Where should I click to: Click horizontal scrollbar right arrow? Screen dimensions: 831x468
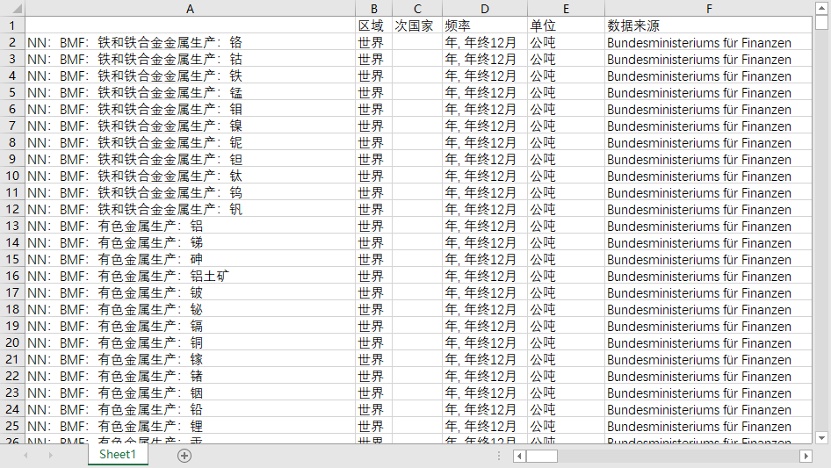[806, 456]
